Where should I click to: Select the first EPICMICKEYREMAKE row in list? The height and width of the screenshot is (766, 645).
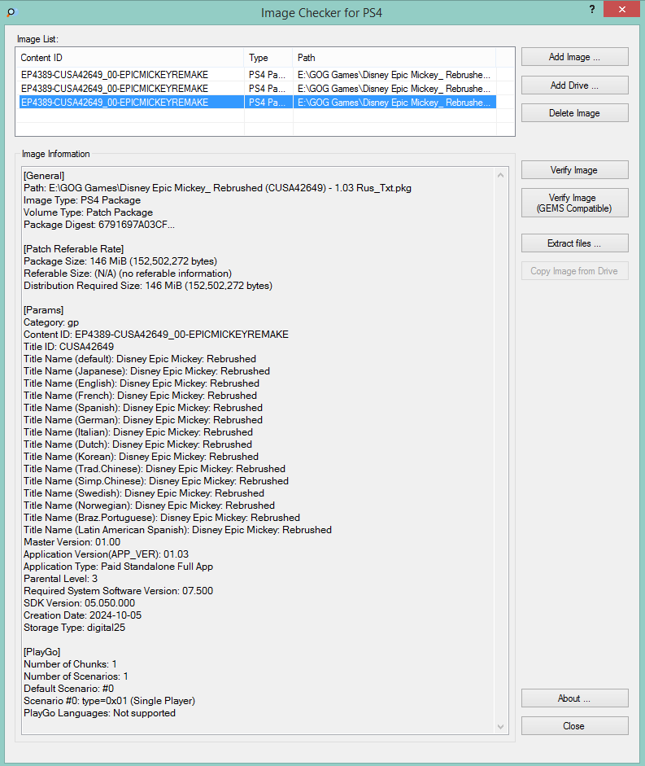point(257,75)
